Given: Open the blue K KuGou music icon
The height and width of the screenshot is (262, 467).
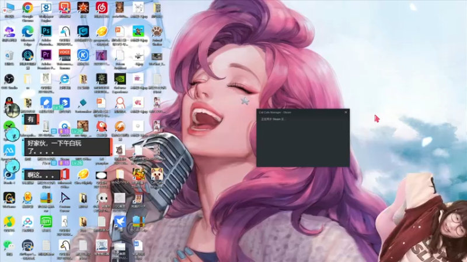Looking at the screenshot, I should click(83, 55).
